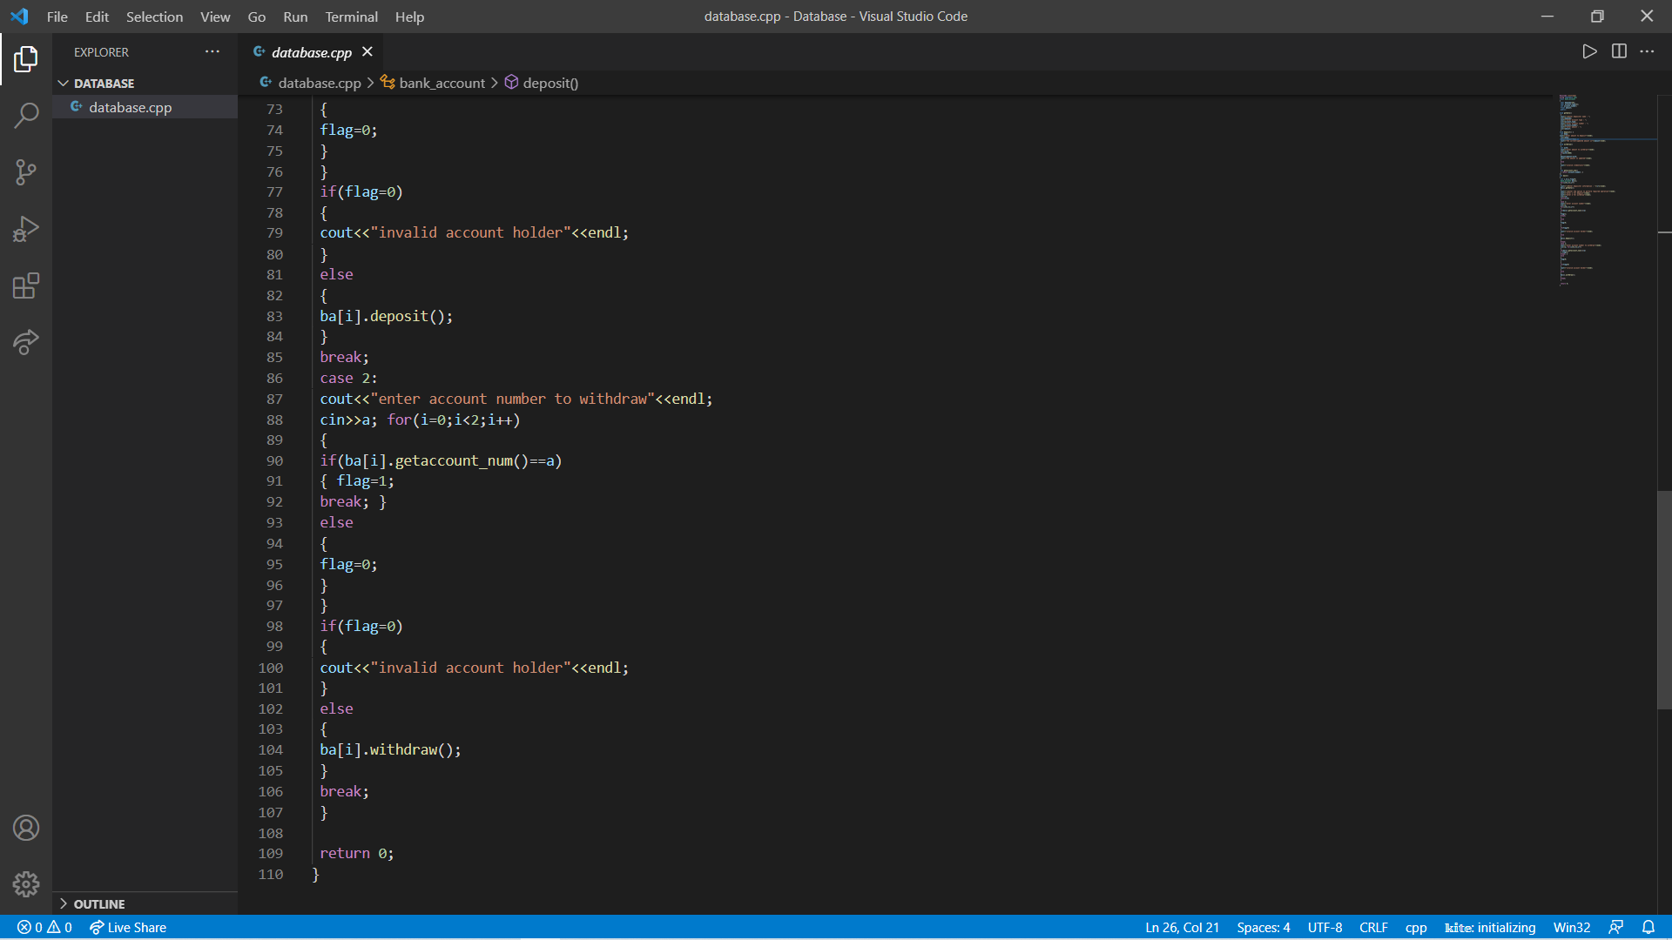Open the Live Share activity icon
Screen dimensions: 1672x940
pyautogui.click(x=26, y=342)
